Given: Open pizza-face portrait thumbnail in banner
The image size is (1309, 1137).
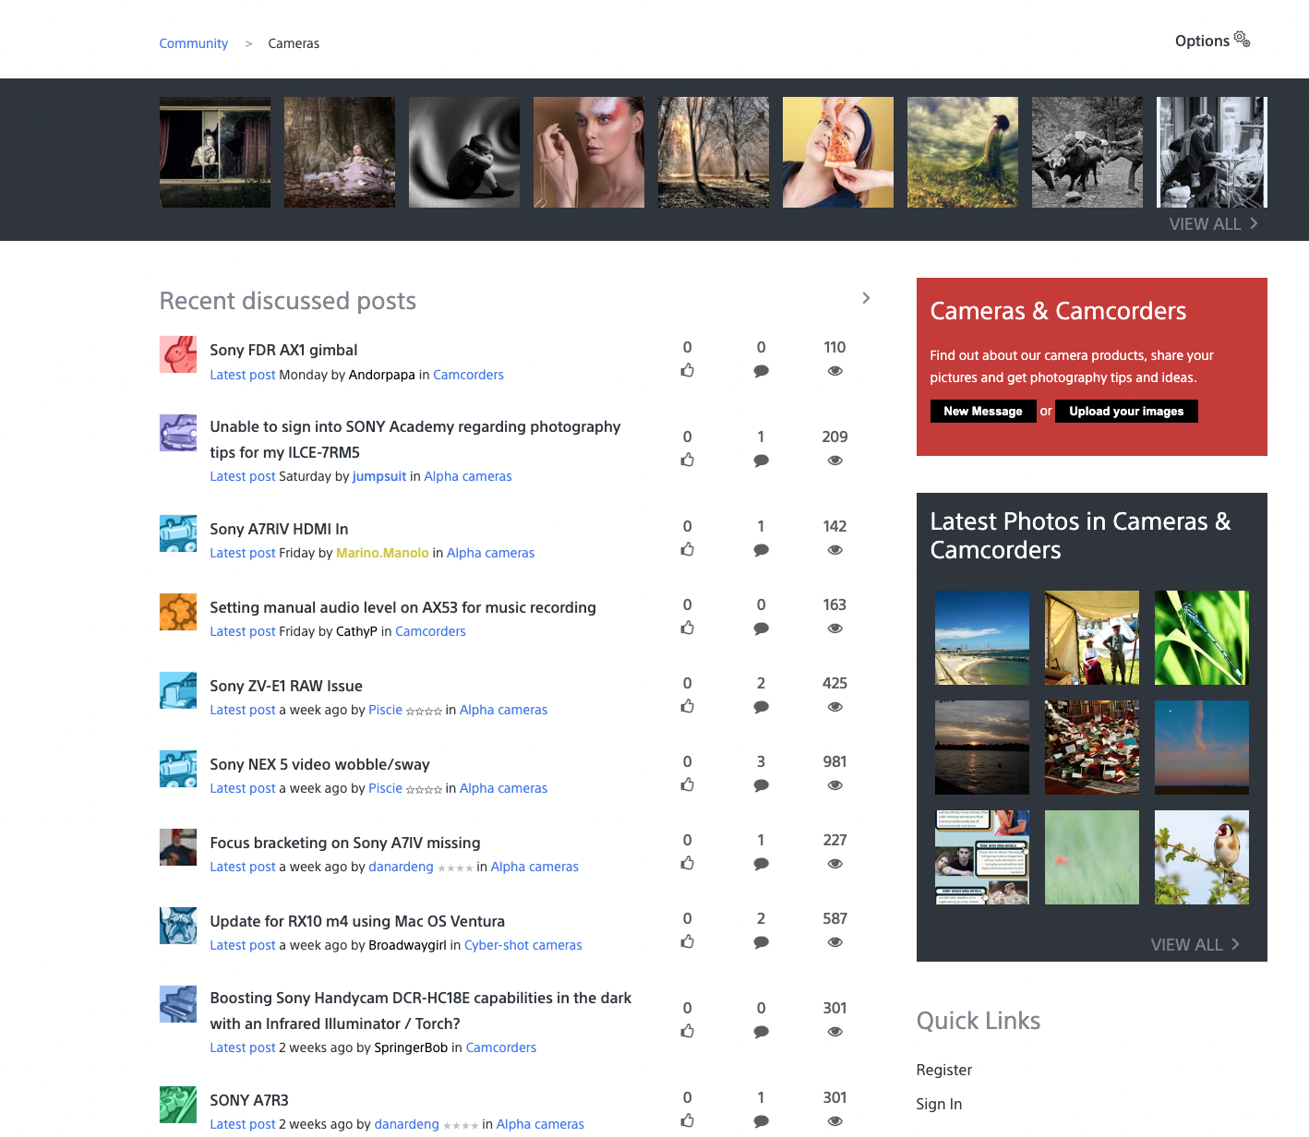Looking at the screenshot, I should [x=838, y=152].
